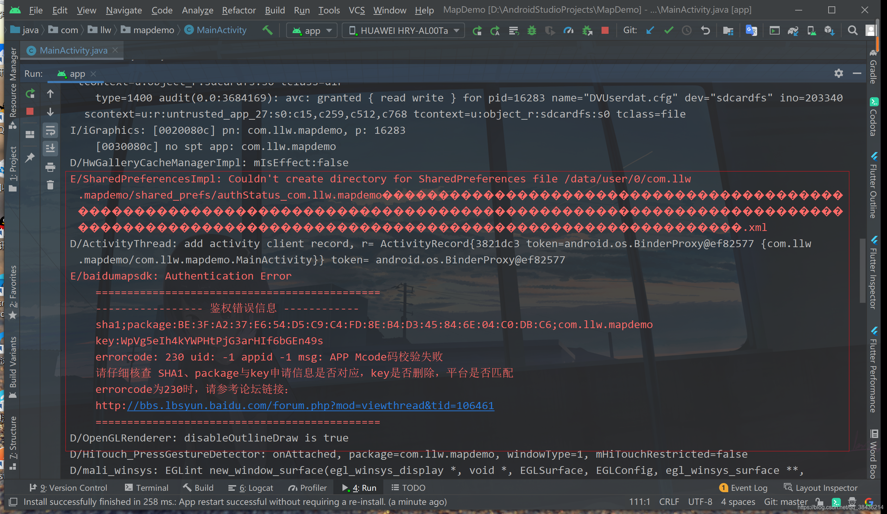Screen dimensions: 887x514
Task: Click the Settings gear icon in Run panel
Action: [x=839, y=74]
